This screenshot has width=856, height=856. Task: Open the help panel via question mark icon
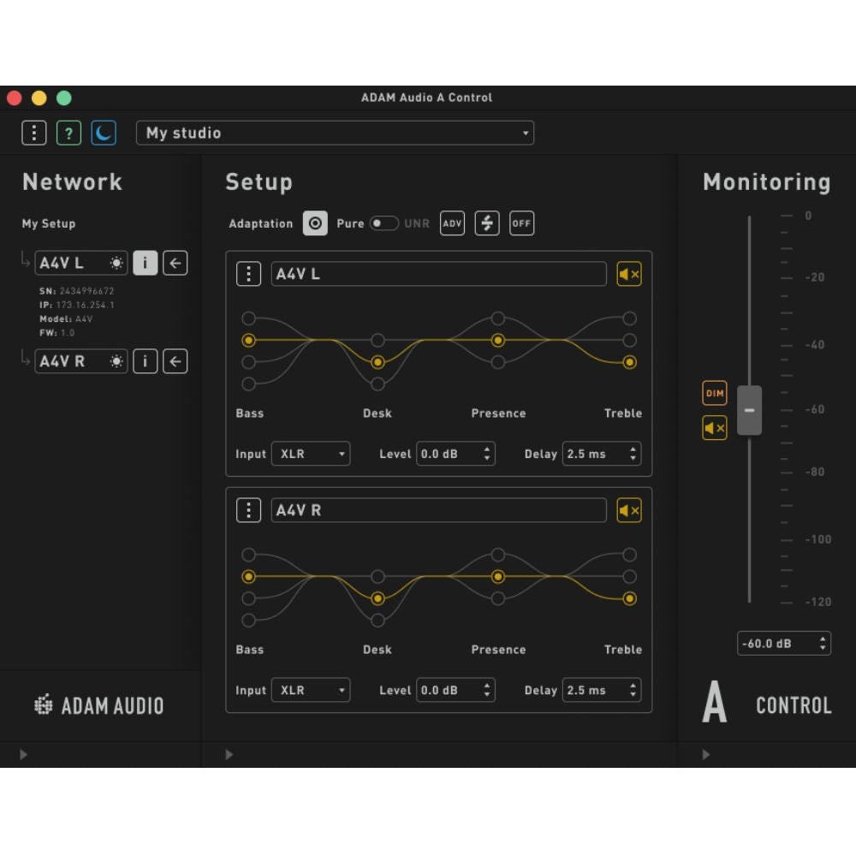coord(68,133)
